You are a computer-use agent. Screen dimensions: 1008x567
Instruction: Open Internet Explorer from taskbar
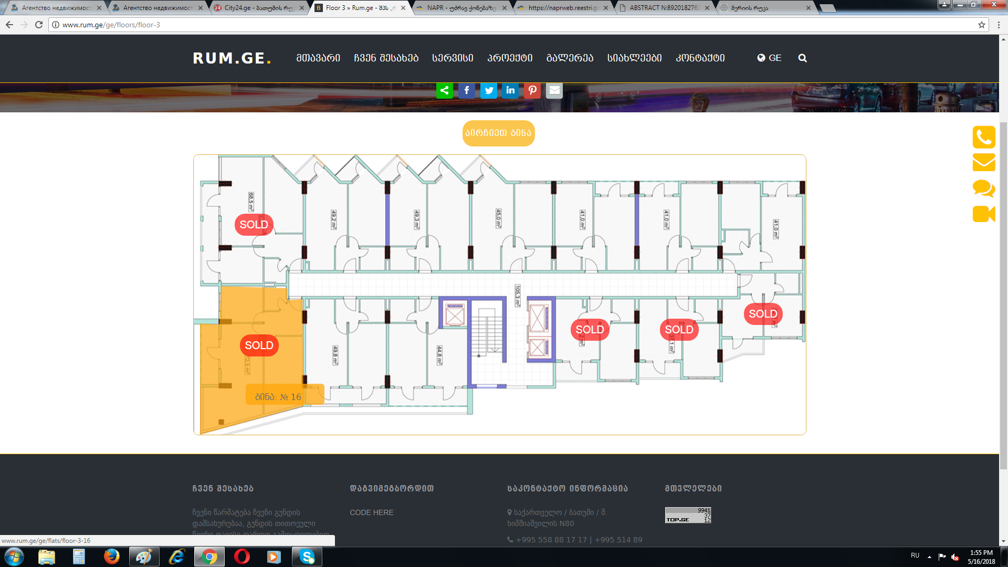click(176, 556)
